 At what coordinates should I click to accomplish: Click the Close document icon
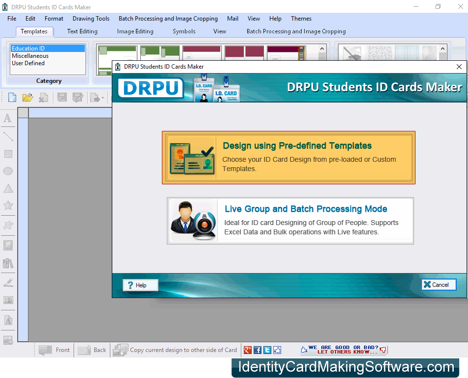(44, 97)
